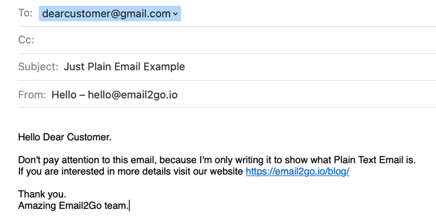
Task: Open the dearcustomer@gmail.com recipient chevron menu
Action: click(x=175, y=14)
